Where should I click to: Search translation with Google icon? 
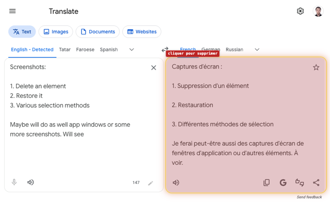tap(283, 182)
